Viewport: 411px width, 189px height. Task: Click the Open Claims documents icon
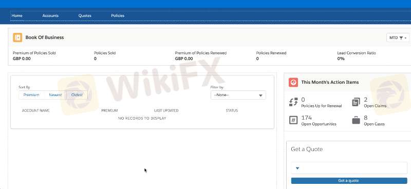(356, 102)
